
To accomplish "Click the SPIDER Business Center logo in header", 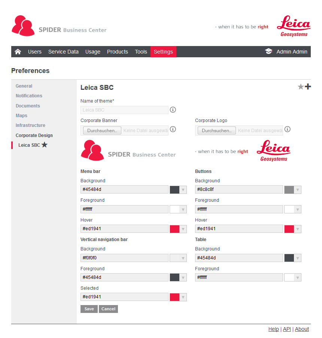I will (59, 26).
